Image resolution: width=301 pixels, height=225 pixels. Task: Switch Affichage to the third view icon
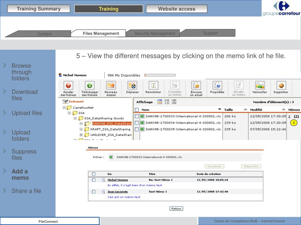click(174, 102)
